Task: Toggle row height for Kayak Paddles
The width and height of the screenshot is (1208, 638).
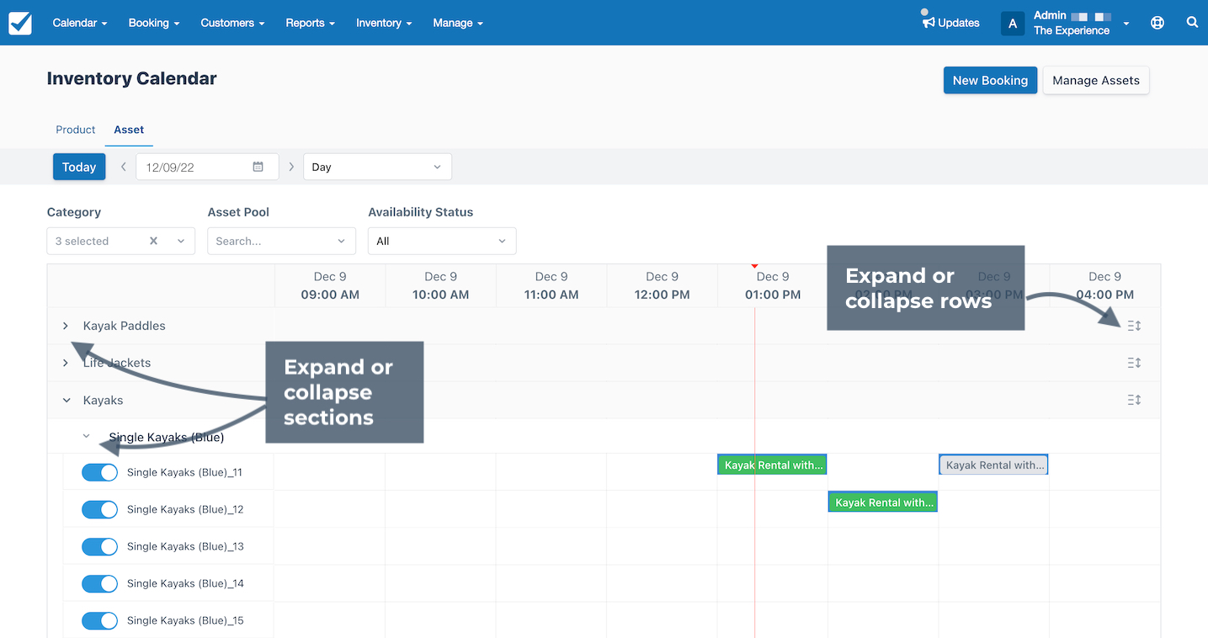Action: (x=1134, y=326)
